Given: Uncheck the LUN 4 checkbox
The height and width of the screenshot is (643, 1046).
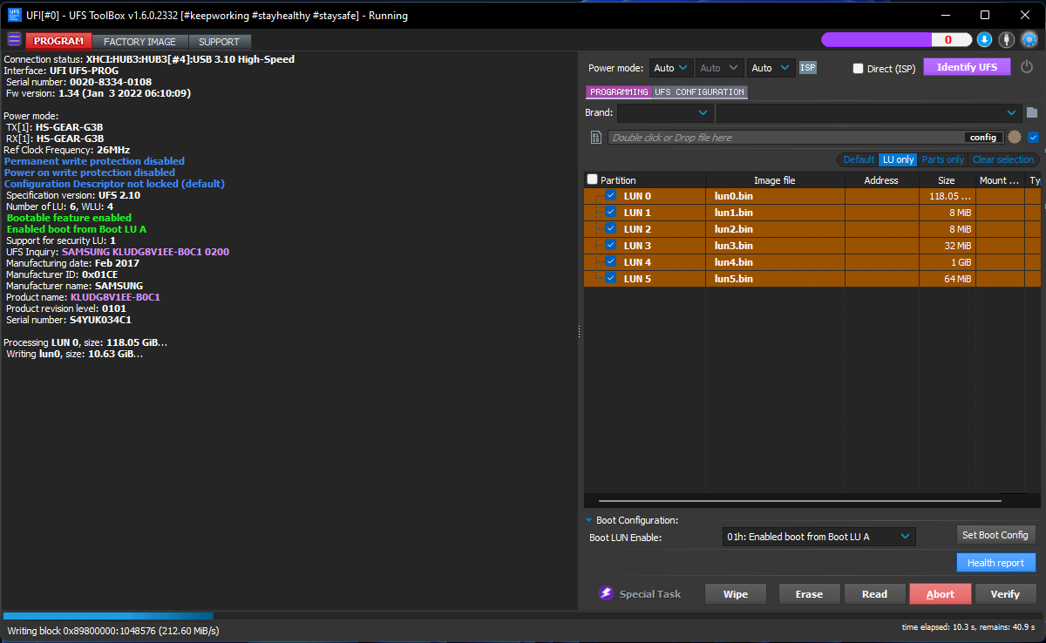Looking at the screenshot, I should (611, 261).
